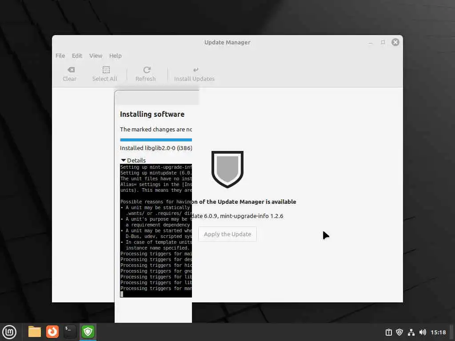455x341 pixels.
Task: Click the "Installing software" heading
Action: 152,114
